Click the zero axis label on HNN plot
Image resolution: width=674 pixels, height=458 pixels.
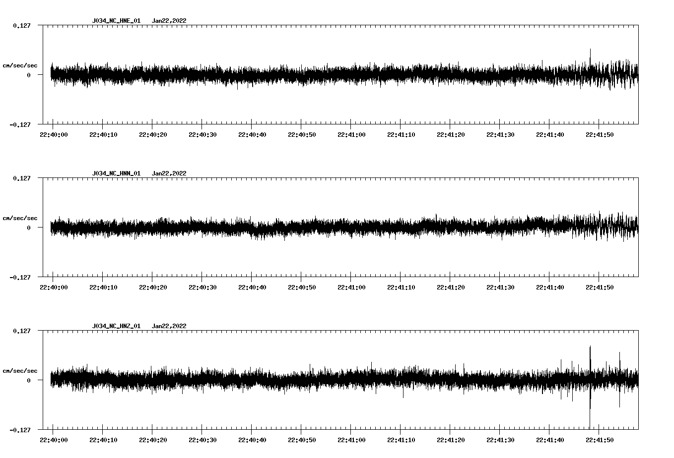pyautogui.click(x=29, y=228)
